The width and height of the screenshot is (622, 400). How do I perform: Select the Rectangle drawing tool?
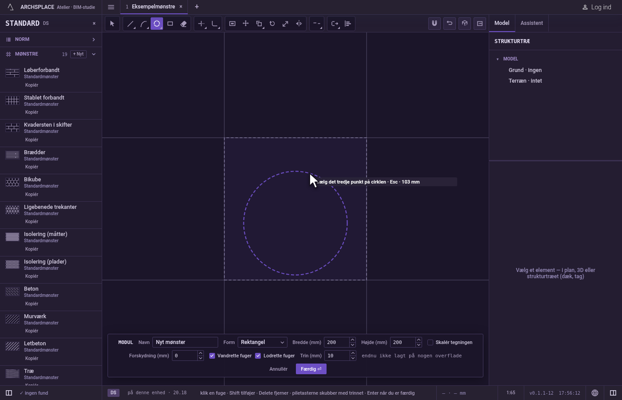coord(170,24)
